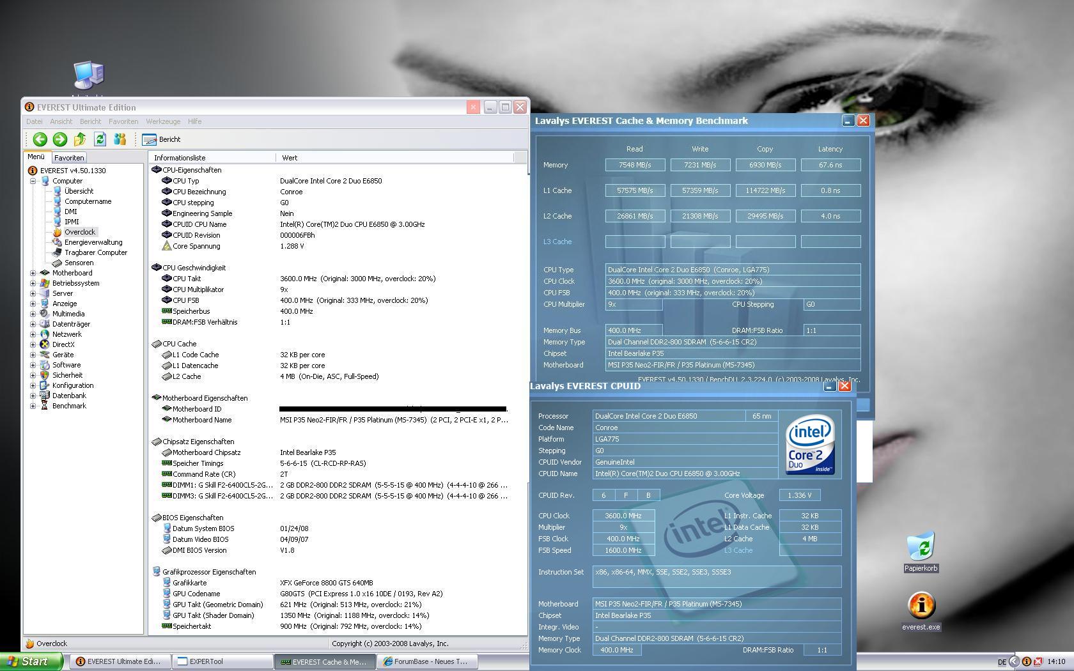Select the Software tree item
1074x671 pixels.
point(66,365)
